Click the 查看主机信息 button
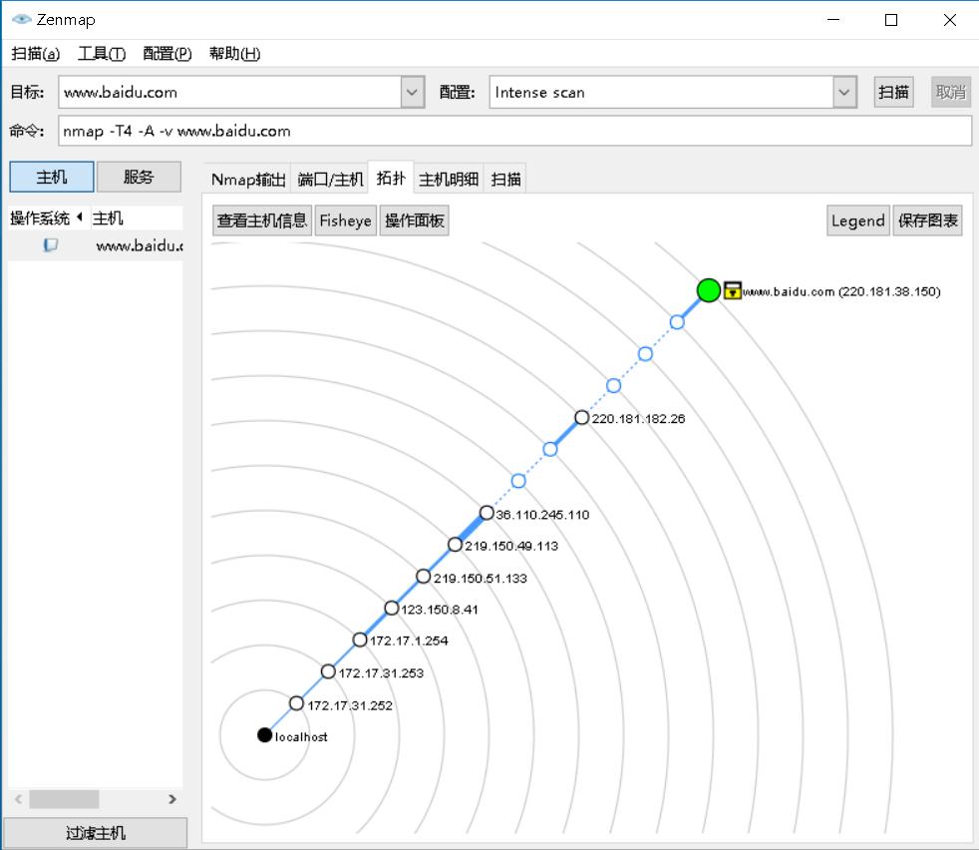 (x=262, y=220)
